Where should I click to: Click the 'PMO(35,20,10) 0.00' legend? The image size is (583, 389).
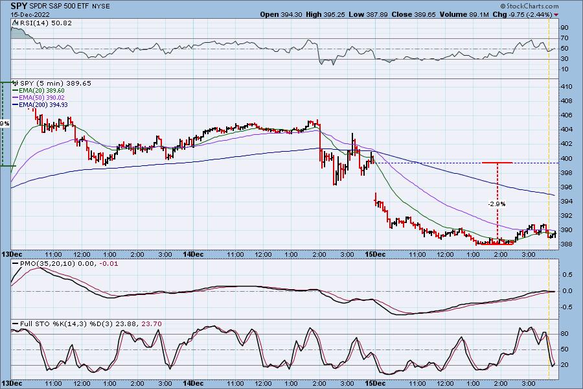(x=58, y=264)
